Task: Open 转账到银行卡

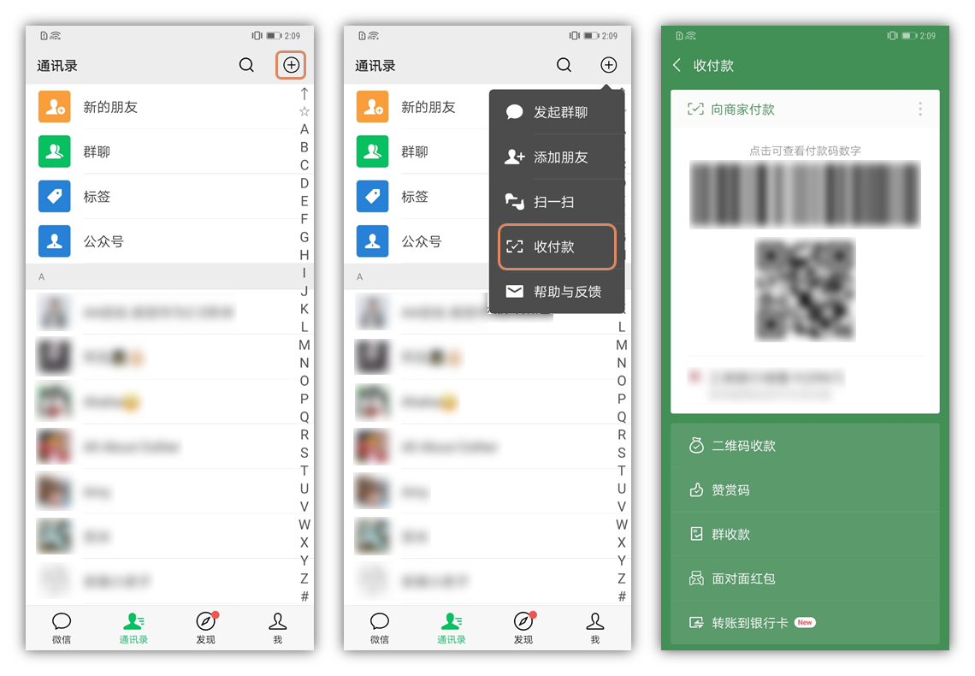Action: 806,622
